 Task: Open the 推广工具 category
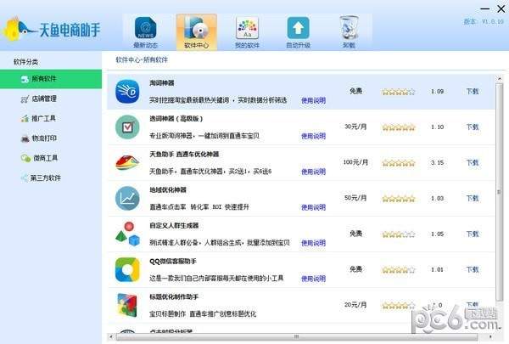point(43,118)
